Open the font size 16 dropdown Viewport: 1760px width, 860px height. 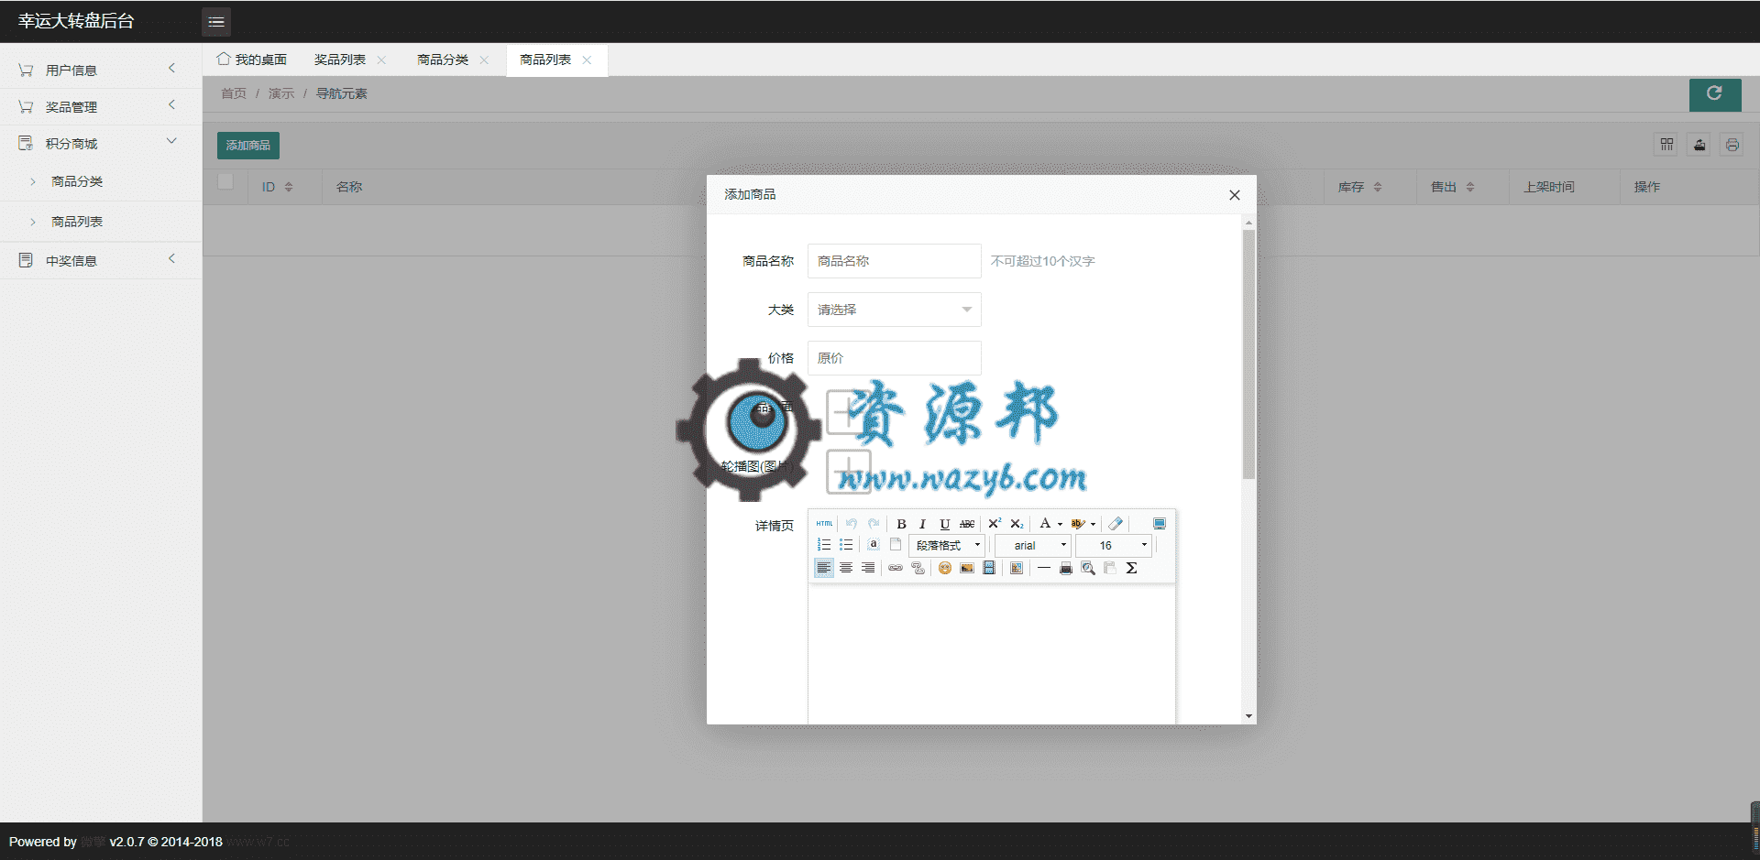pos(1114,545)
